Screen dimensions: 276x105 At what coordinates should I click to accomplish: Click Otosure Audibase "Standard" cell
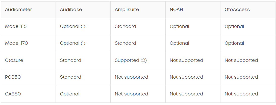[70, 60]
